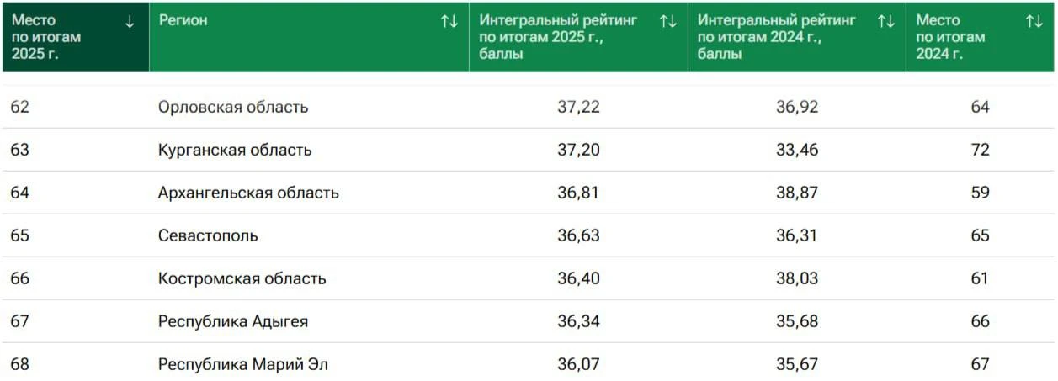The height and width of the screenshot is (381, 1058).
Task: Sort by the Регион column arrows
Action: 449,22
